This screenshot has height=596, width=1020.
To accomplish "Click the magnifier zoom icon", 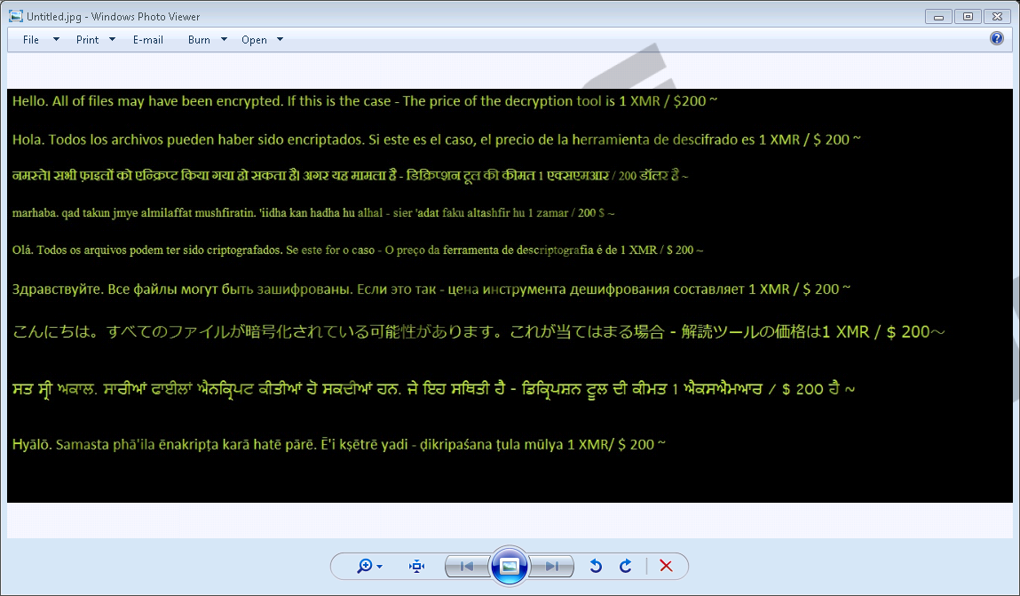I will [365, 566].
